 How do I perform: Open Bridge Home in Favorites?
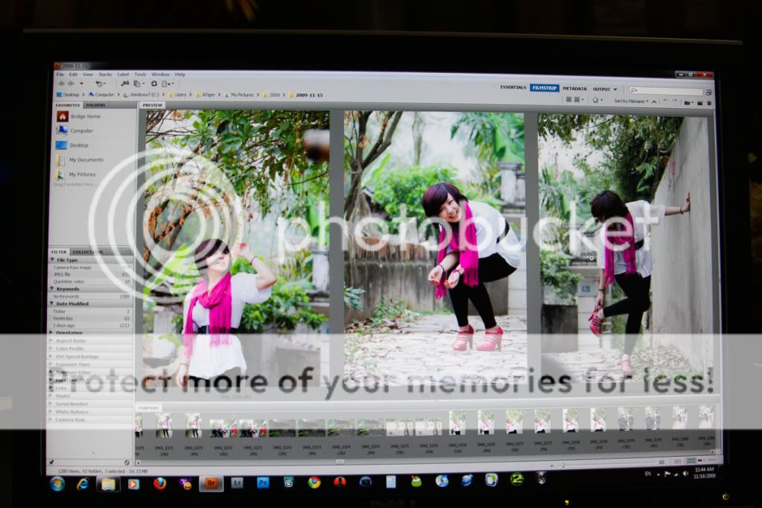pyautogui.click(x=84, y=117)
